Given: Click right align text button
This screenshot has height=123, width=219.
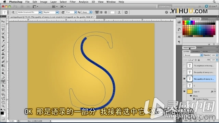Looking at the screenshot, I should click(x=106, y=12).
